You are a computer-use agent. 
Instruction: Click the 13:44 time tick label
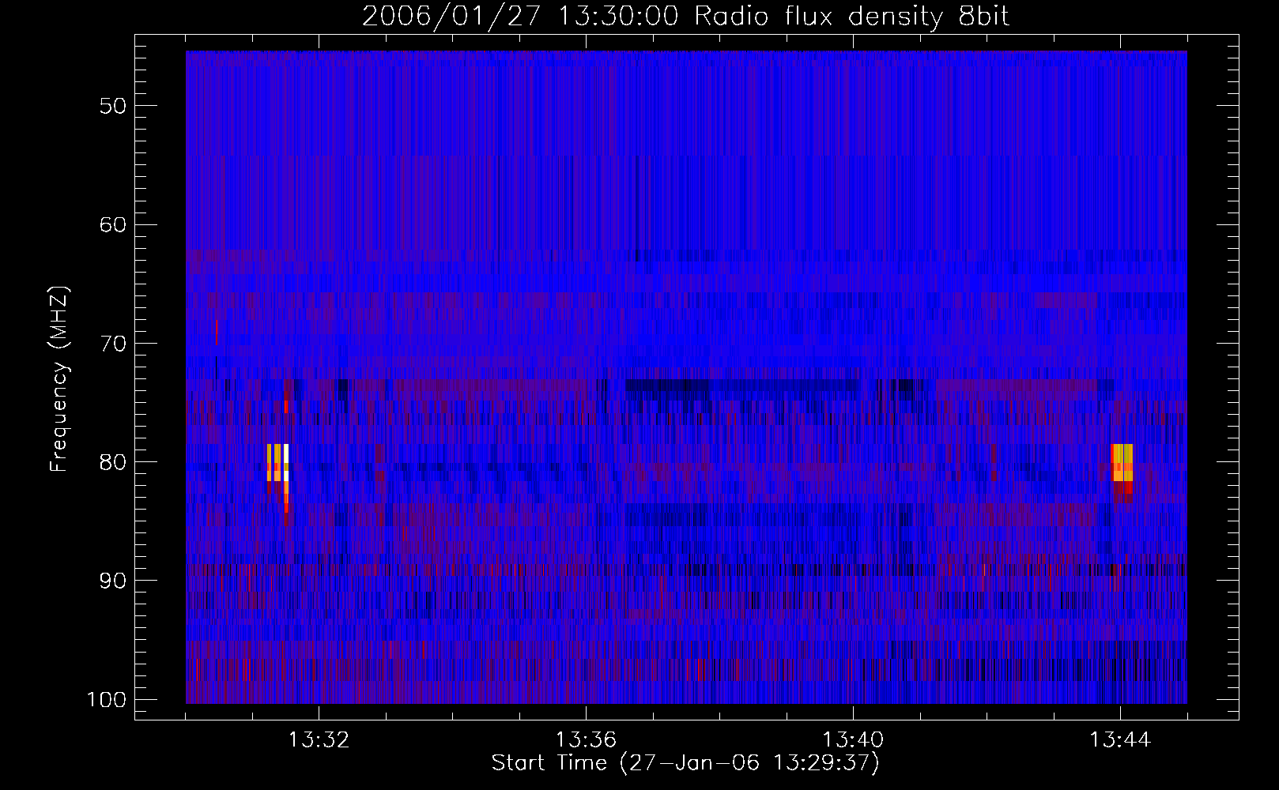(1120, 740)
